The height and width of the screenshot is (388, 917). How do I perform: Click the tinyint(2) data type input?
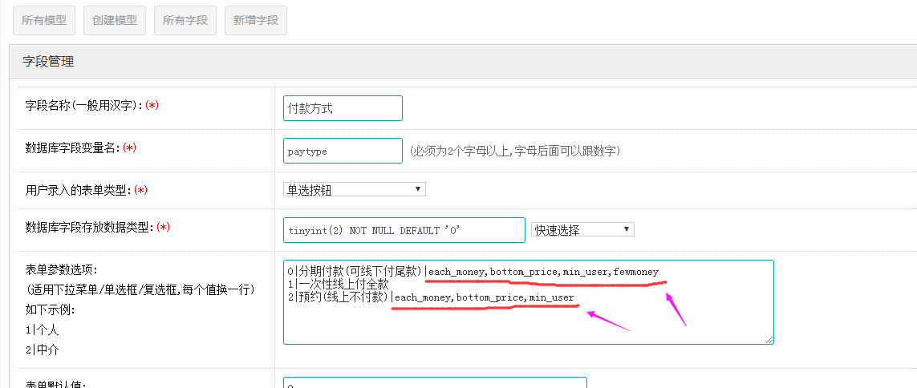[x=404, y=230]
